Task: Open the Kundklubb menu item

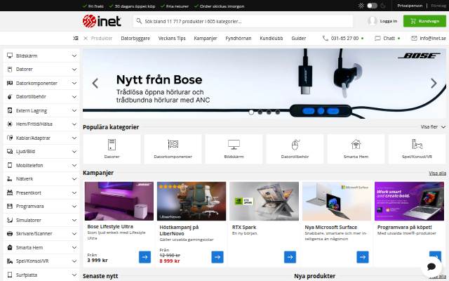Action: 272,38
